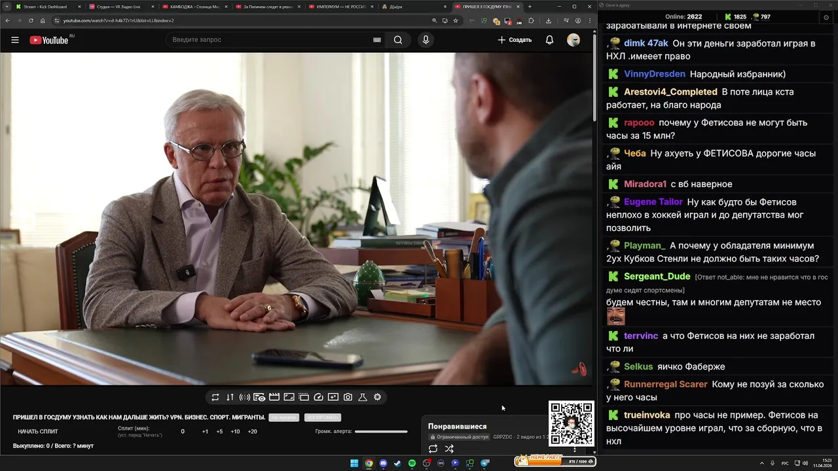
Task: Click the QR code image
Action: [x=572, y=423]
